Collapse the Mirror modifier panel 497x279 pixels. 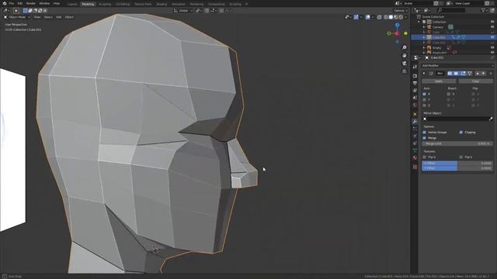pyautogui.click(x=424, y=74)
